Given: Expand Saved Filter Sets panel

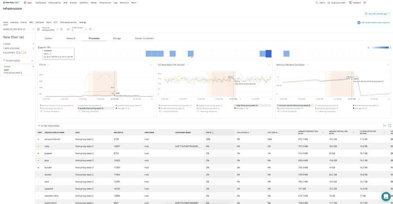Looking at the screenshot, I should coord(33,29).
